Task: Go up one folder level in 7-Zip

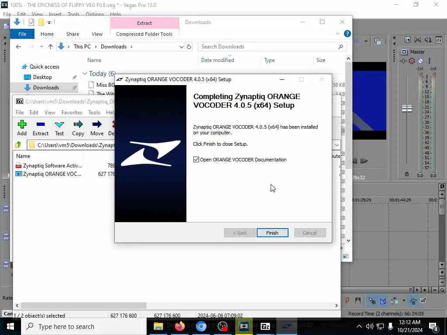Action: [x=18, y=145]
